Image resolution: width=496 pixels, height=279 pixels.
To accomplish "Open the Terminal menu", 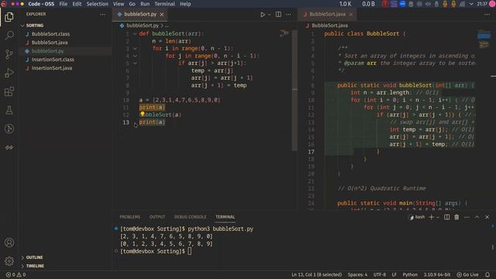I will tap(164, 4).
